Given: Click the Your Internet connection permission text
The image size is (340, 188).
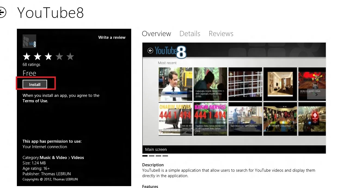Looking at the screenshot, I should (x=45, y=147).
